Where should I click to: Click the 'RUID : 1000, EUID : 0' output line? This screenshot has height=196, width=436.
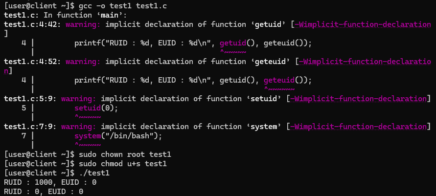pyautogui.click(x=50, y=182)
